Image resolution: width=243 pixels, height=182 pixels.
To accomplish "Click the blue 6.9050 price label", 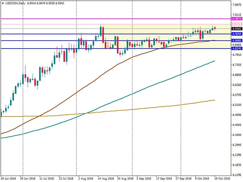I will [236, 34].
